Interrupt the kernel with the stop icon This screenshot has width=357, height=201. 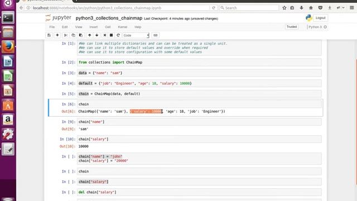tap(112, 35)
